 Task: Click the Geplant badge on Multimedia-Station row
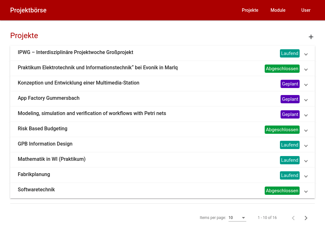290,84
